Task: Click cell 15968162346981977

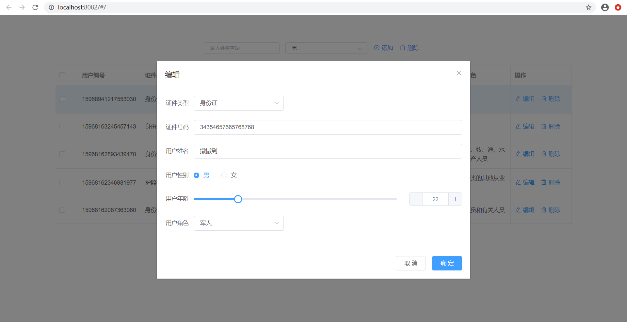Action: click(x=109, y=183)
